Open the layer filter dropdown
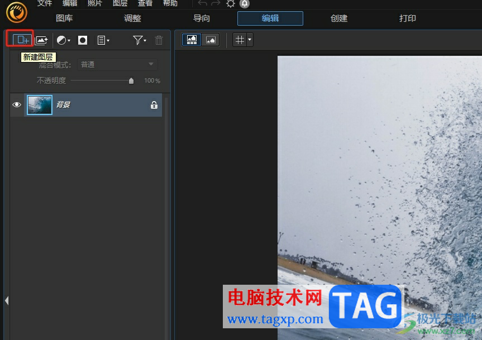 tap(140, 40)
